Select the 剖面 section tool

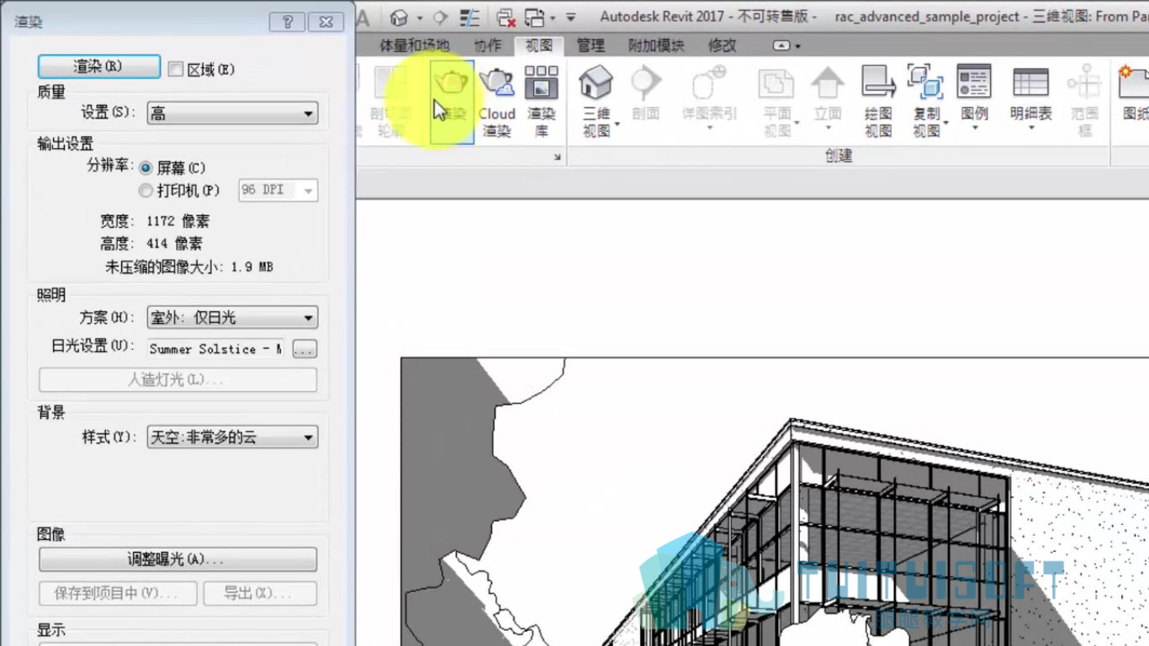coord(645,93)
